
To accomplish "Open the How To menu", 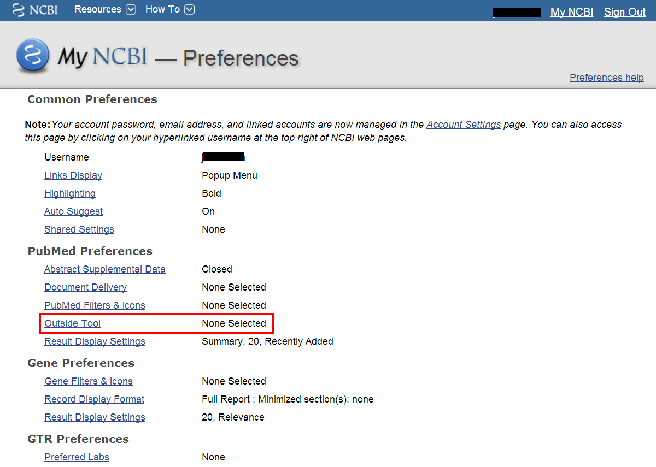I will point(162,9).
